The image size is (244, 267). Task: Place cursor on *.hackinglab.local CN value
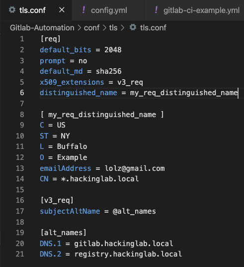click(x=100, y=179)
